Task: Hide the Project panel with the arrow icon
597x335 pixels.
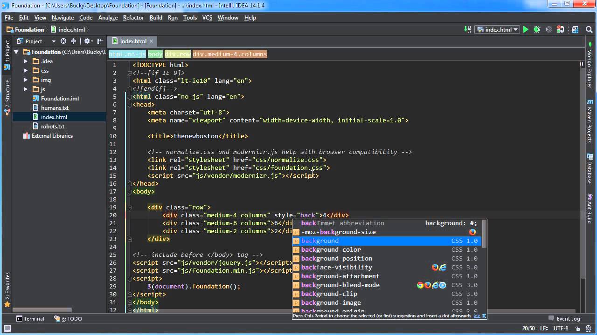Action: point(100,41)
